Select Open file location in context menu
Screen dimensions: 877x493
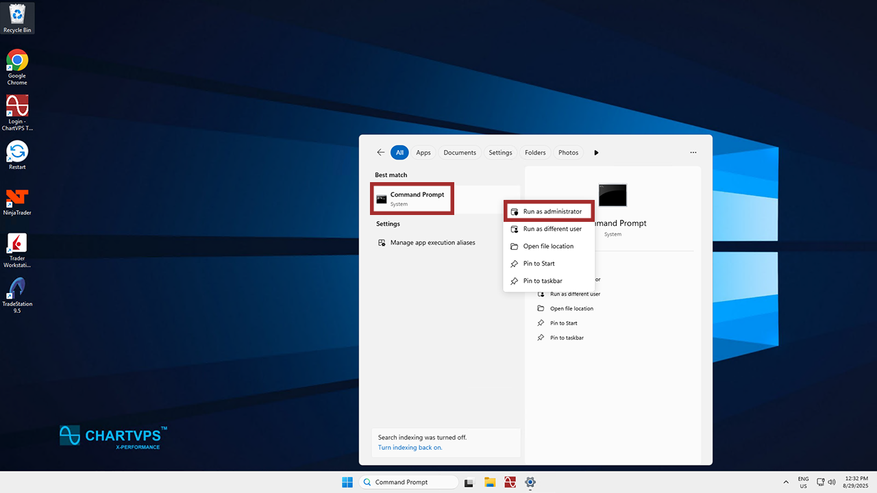(547, 246)
